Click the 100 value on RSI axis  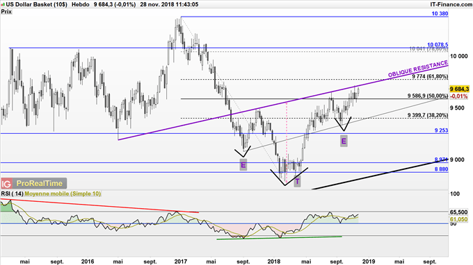pos(455,194)
